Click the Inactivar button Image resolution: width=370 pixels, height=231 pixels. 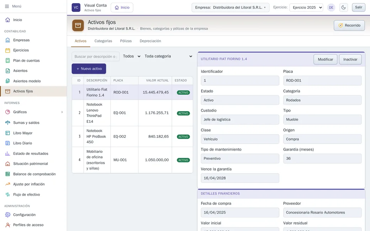coord(350,59)
